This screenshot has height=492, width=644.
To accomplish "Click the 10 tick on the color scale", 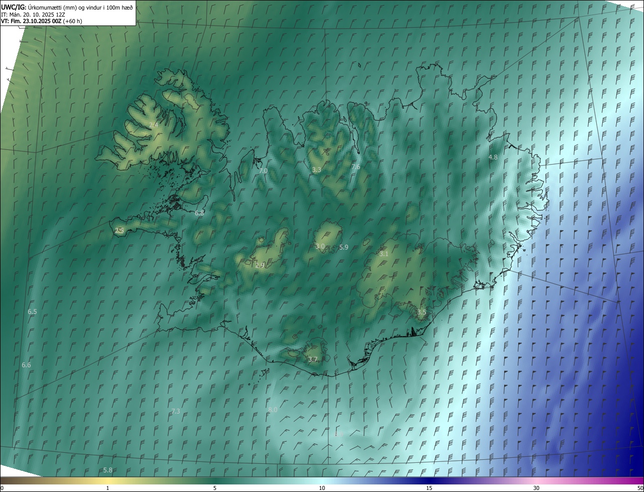I will tap(322, 488).
